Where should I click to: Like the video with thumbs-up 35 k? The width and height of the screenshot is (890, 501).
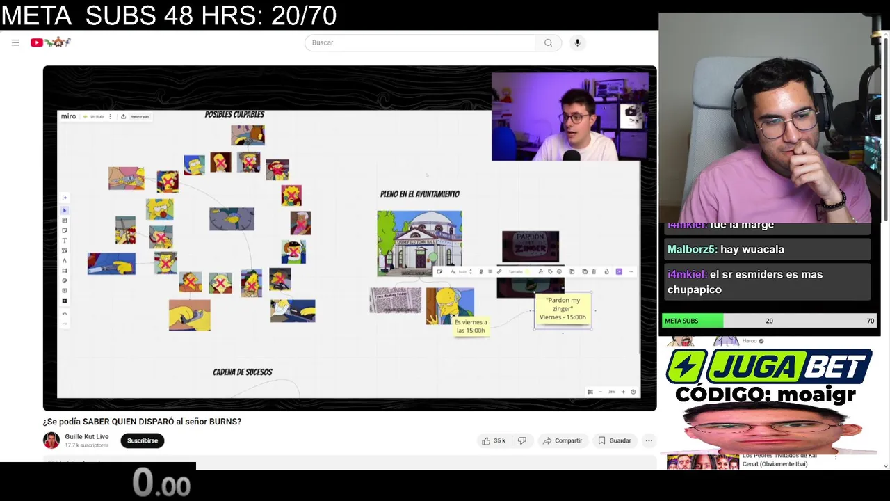[493, 440]
